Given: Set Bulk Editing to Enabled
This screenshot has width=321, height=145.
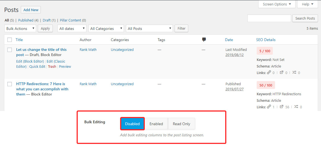Looking at the screenshot, I should click(x=156, y=124).
